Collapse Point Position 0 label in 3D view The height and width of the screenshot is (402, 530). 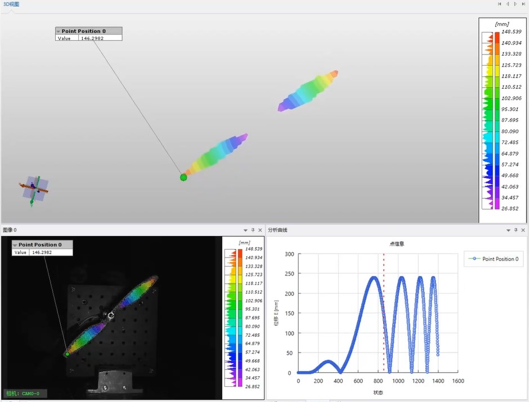tap(59, 31)
